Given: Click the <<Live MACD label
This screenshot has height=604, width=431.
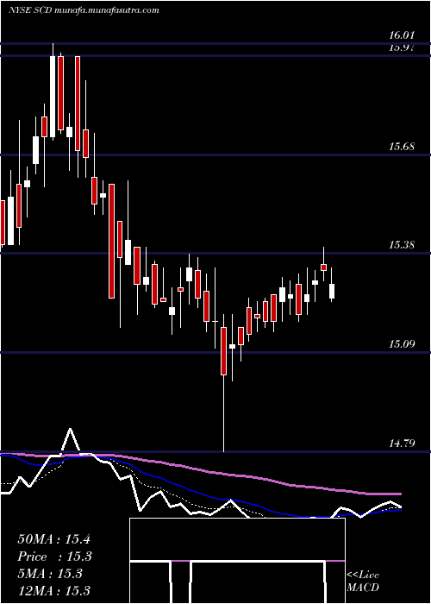Looking at the screenshot, I should pos(363,581).
